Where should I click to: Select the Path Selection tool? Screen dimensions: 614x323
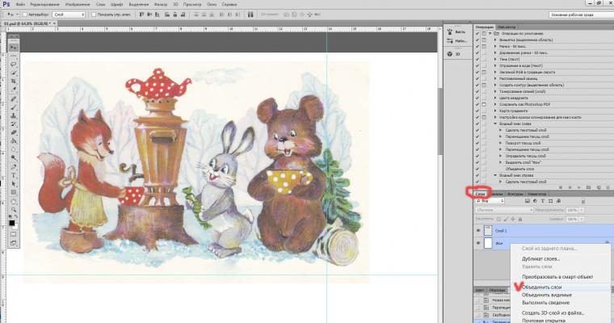pyautogui.click(x=14, y=183)
